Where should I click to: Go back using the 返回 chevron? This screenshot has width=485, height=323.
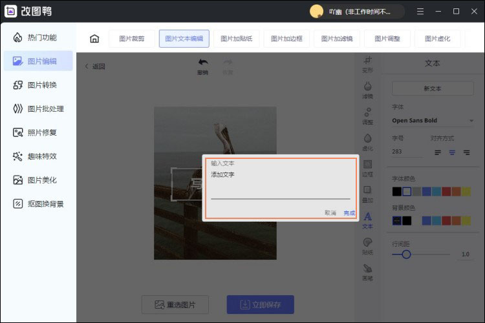pyautogui.click(x=87, y=66)
